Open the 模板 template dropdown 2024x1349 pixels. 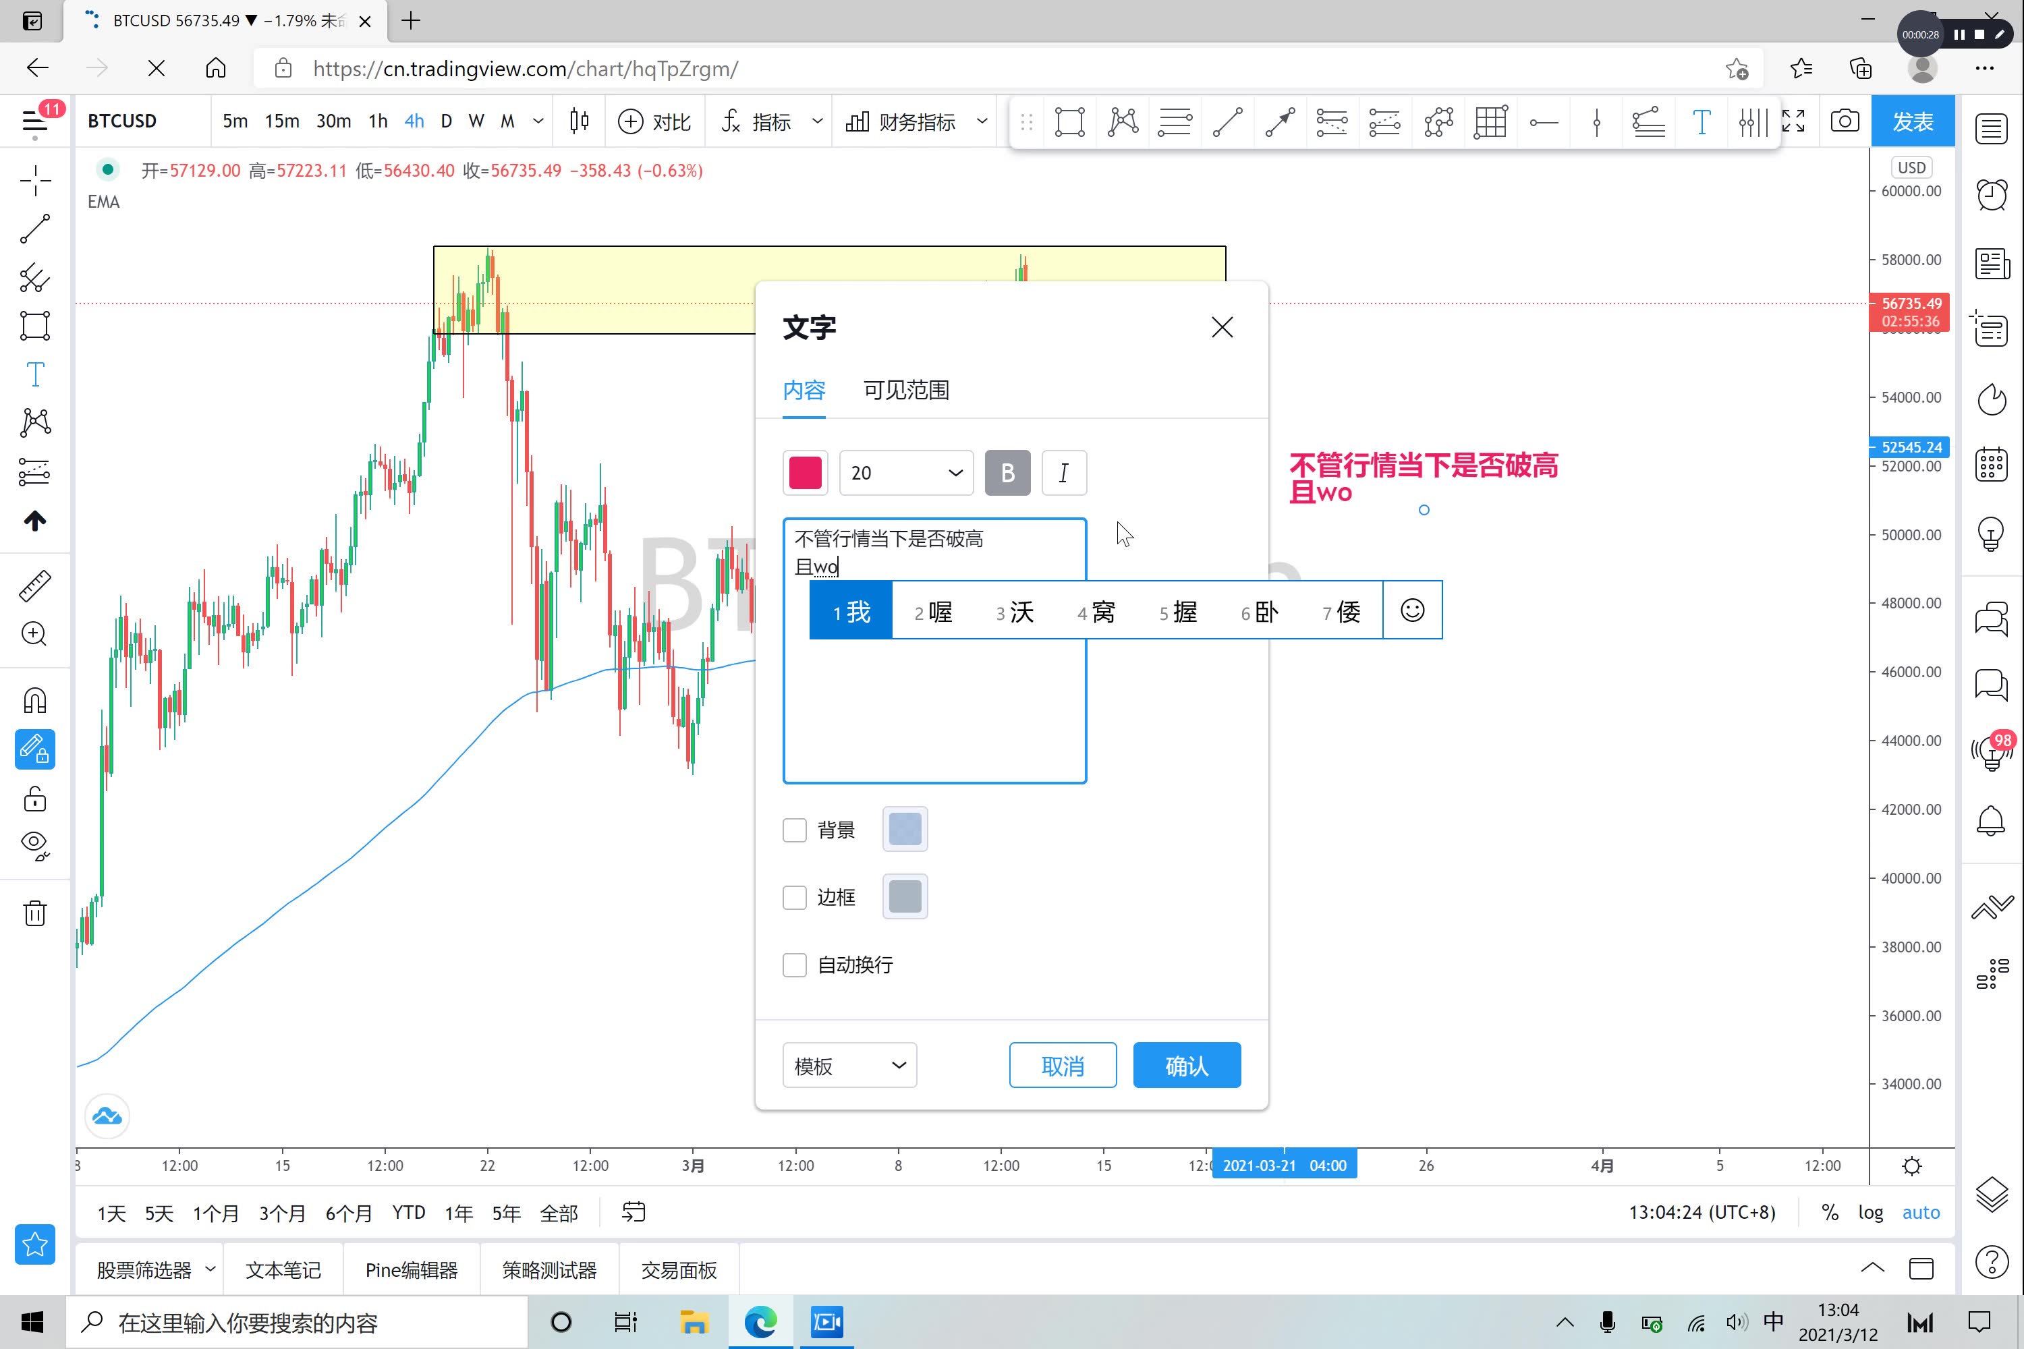(849, 1066)
